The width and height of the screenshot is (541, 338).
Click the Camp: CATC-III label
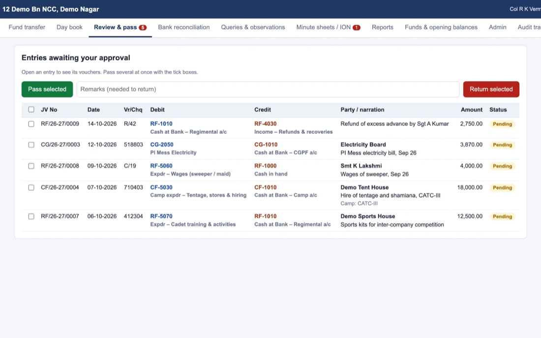click(x=359, y=203)
